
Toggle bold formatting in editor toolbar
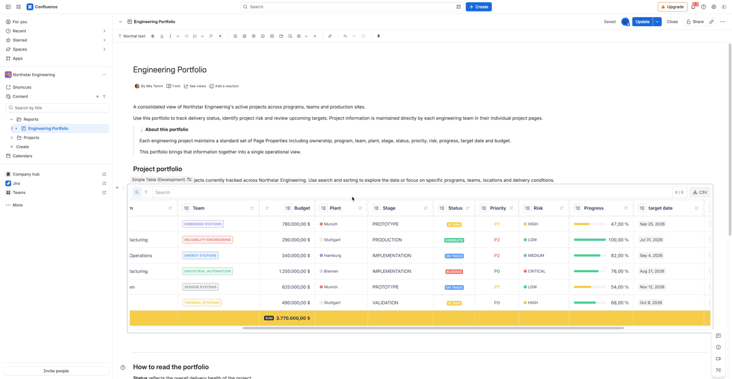click(x=152, y=36)
